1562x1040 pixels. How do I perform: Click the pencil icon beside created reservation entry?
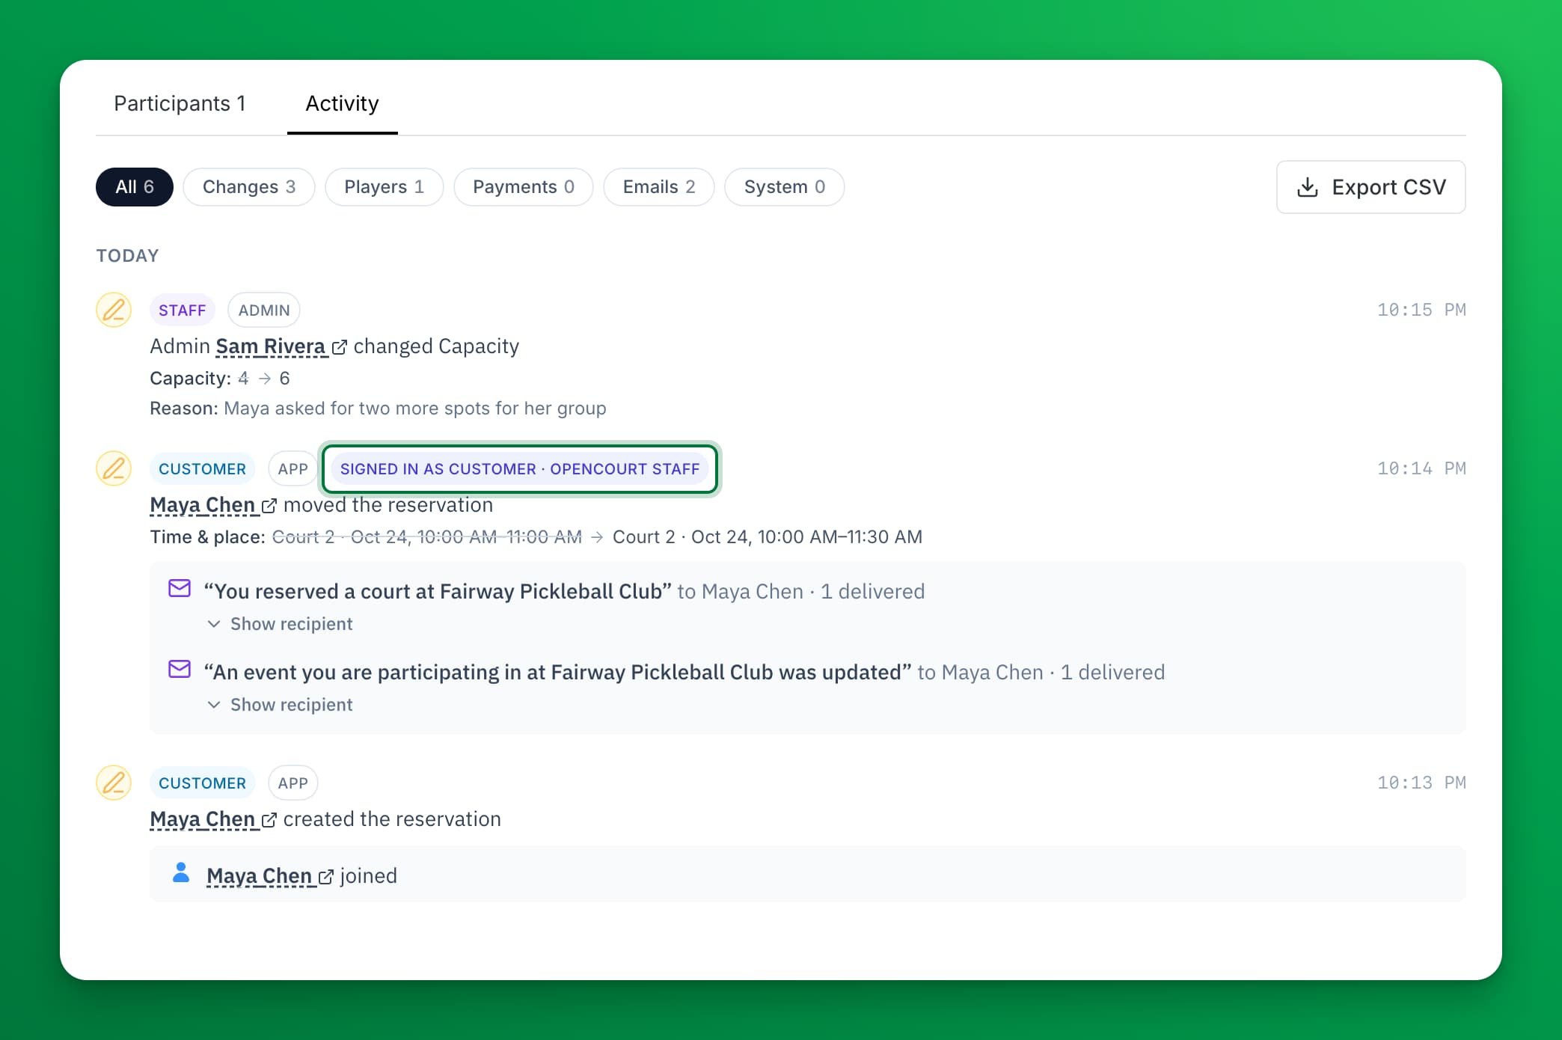[114, 783]
